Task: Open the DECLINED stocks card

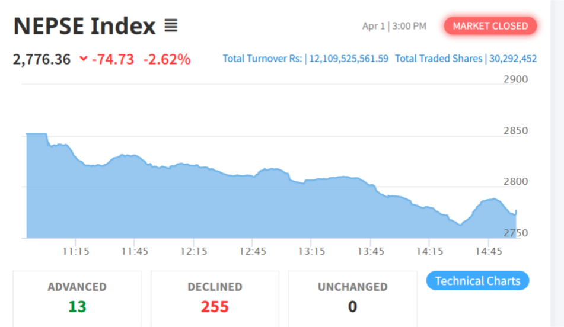Action: (215, 298)
